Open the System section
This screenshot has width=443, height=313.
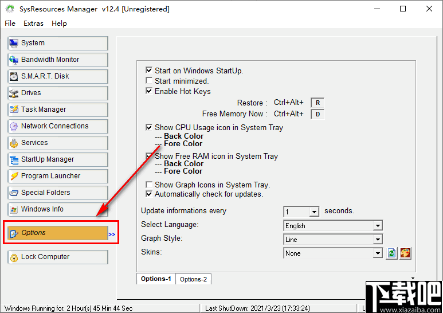58,43
